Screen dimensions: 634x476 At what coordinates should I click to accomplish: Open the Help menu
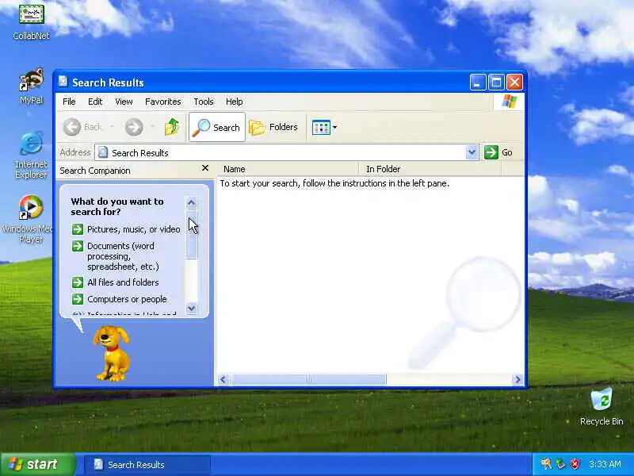[x=234, y=102]
